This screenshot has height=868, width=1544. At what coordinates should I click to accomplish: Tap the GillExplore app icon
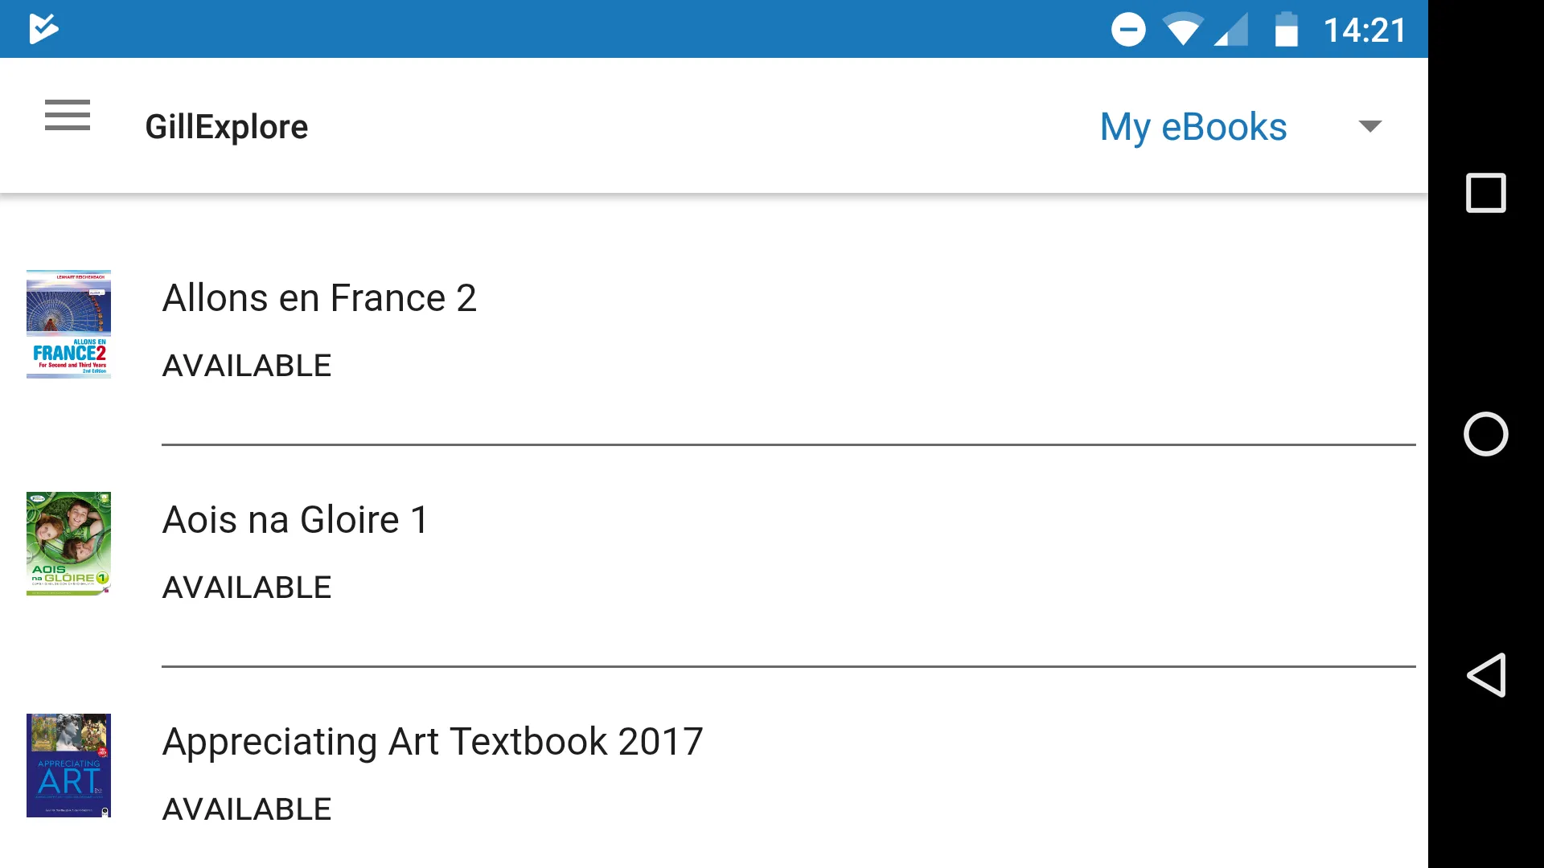(x=44, y=29)
